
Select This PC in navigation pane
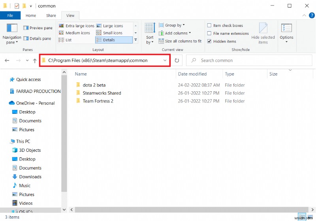[20, 142]
